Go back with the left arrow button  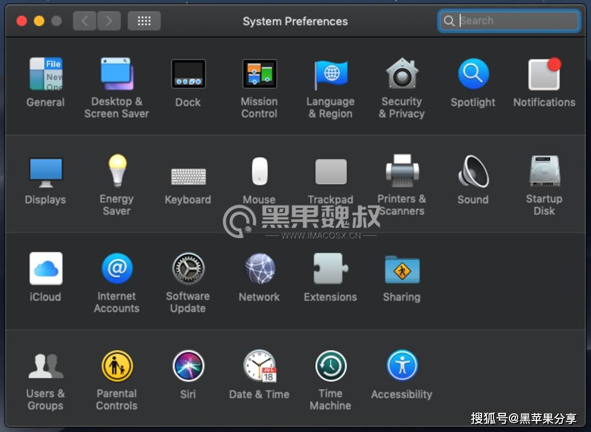click(x=85, y=21)
